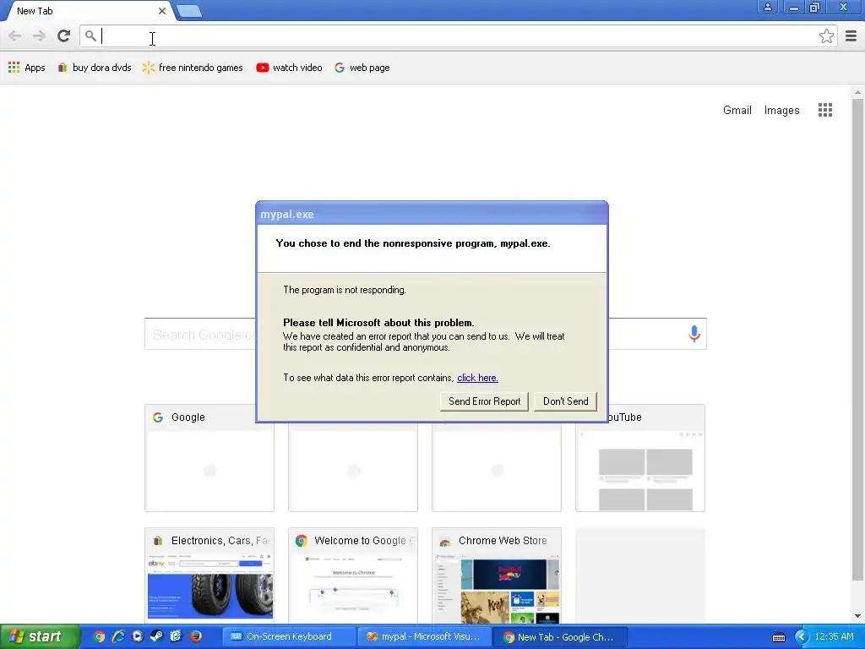Viewport: 865px width, 649px height.
Task: Click the Chrome forward arrow
Action: pyautogui.click(x=39, y=36)
